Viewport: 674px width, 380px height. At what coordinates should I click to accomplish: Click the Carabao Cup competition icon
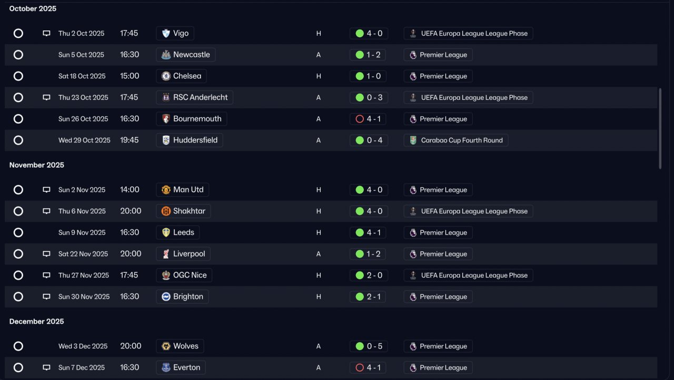pyautogui.click(x=413, y=140)
